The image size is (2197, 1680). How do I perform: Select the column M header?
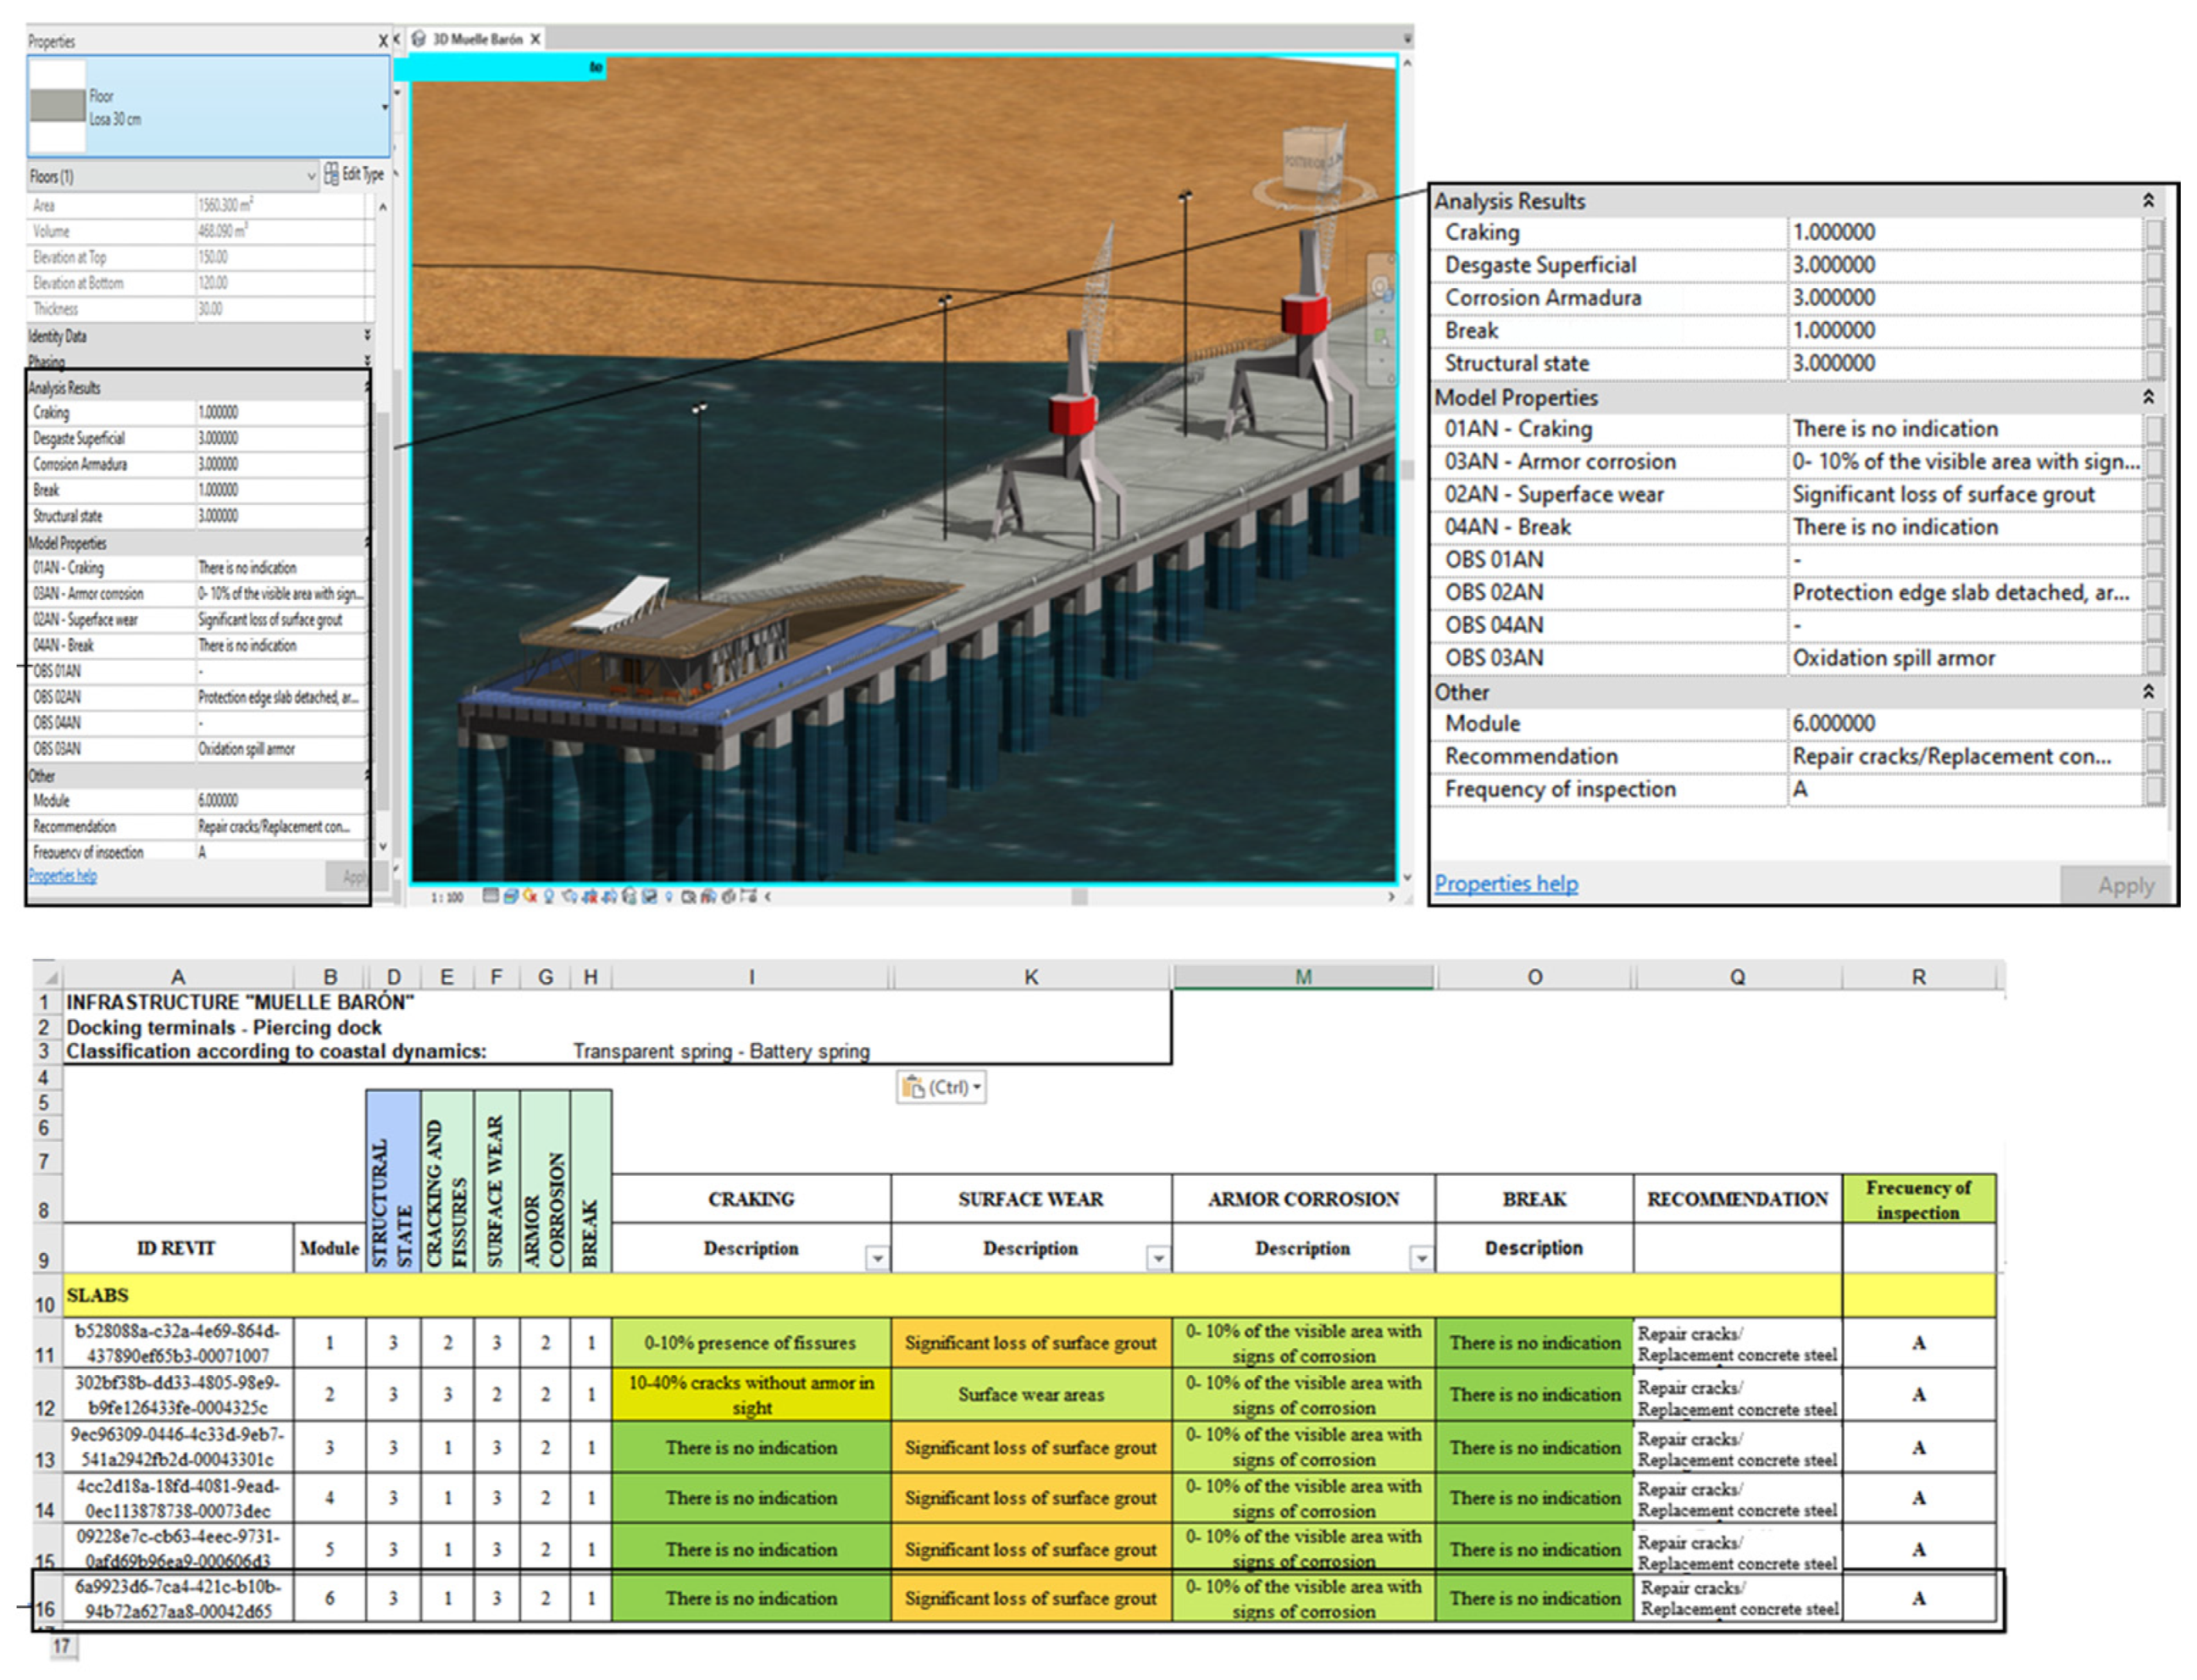coord(1303,977)
